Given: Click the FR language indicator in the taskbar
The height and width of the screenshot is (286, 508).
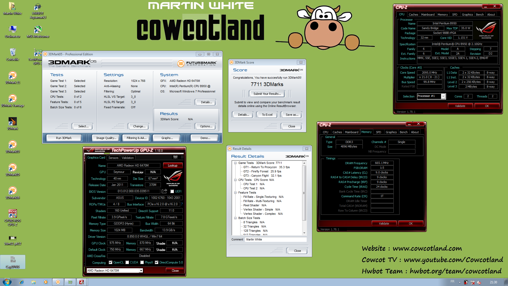Looking at the screenshot, I should tap(452, 281).
